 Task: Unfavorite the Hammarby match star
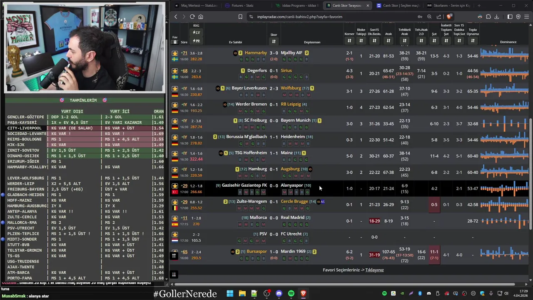[175, 53]
